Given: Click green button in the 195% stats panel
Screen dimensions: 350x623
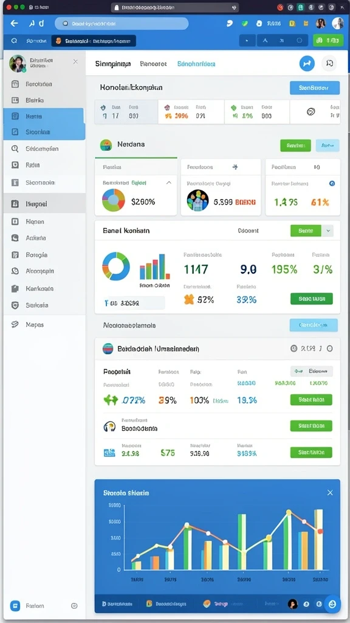Looking at the screenshot, I should click(x=312, y=299).
